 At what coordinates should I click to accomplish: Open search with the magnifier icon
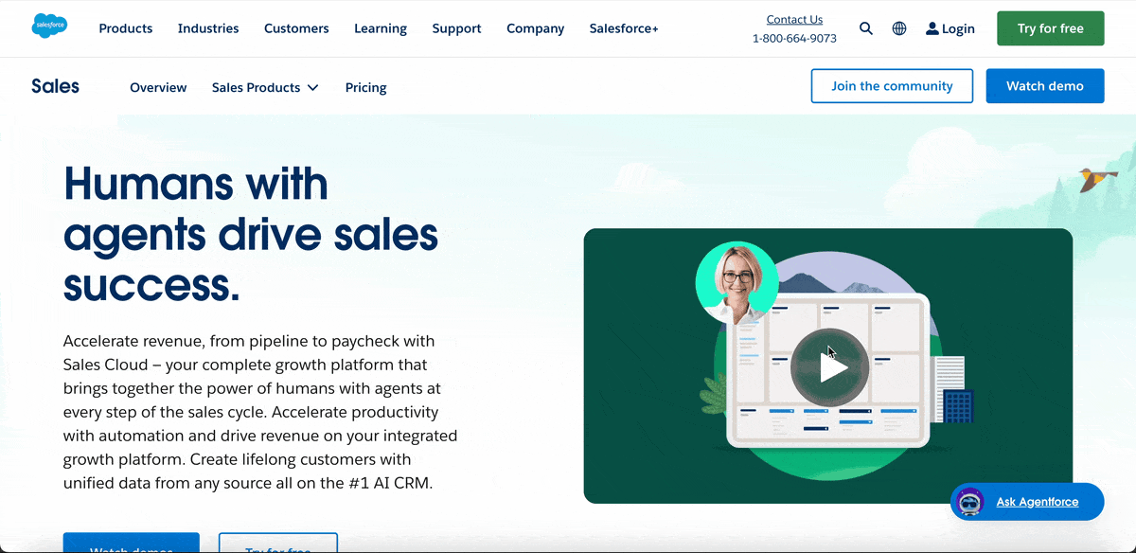[866, 28]
